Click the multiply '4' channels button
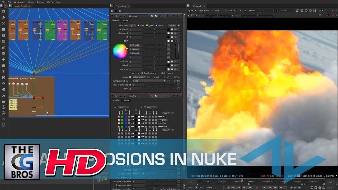 coord(175,61)
